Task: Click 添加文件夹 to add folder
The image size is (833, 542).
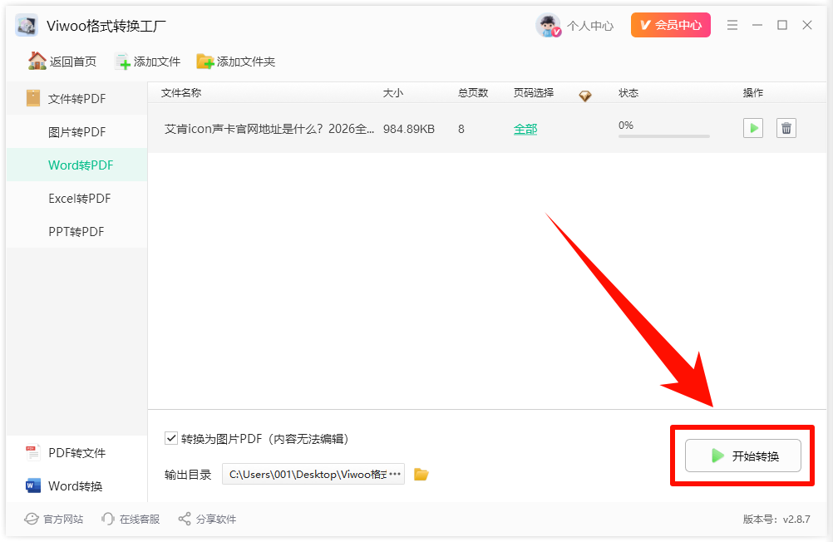Action: click(x=236, y=62)
